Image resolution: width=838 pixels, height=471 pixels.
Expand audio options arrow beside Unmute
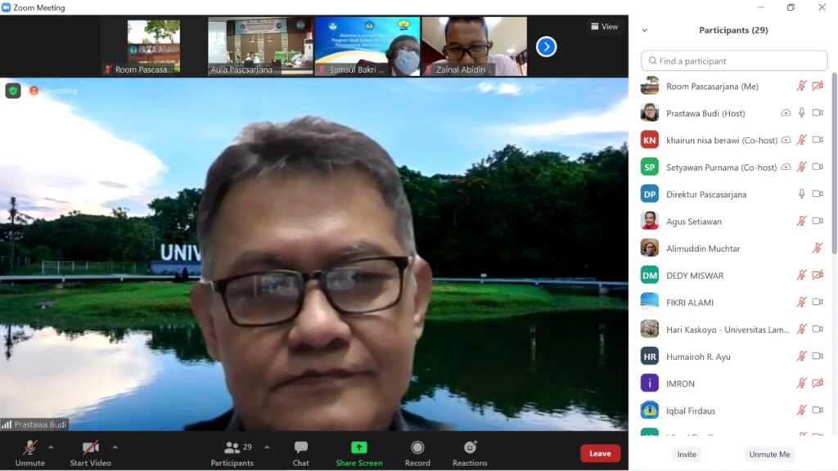(51, 447)
